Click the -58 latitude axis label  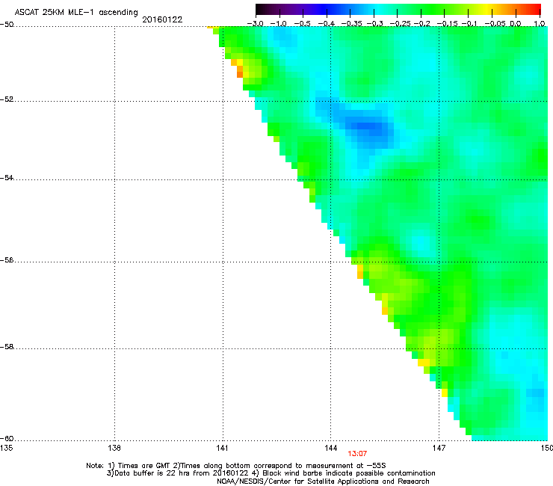pos(7,347)
